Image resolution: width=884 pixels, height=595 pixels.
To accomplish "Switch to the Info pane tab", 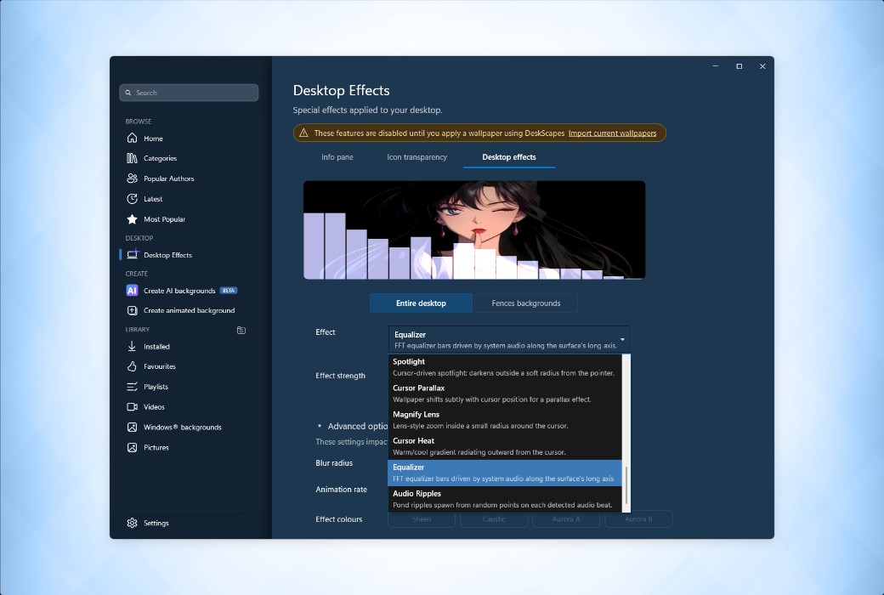I will (337, 157).
